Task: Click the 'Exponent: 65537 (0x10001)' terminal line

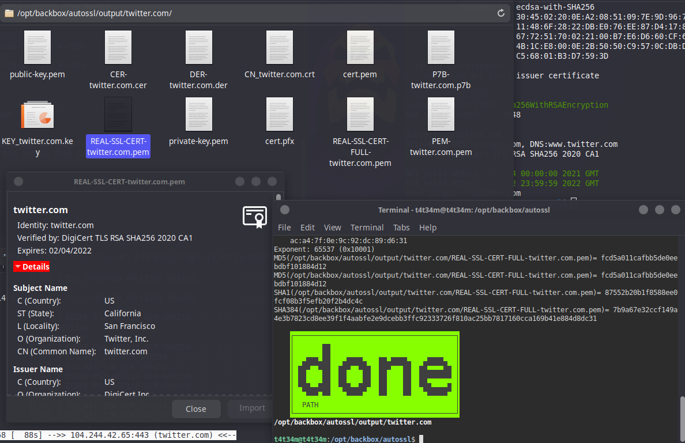Action: pos(324,249)
